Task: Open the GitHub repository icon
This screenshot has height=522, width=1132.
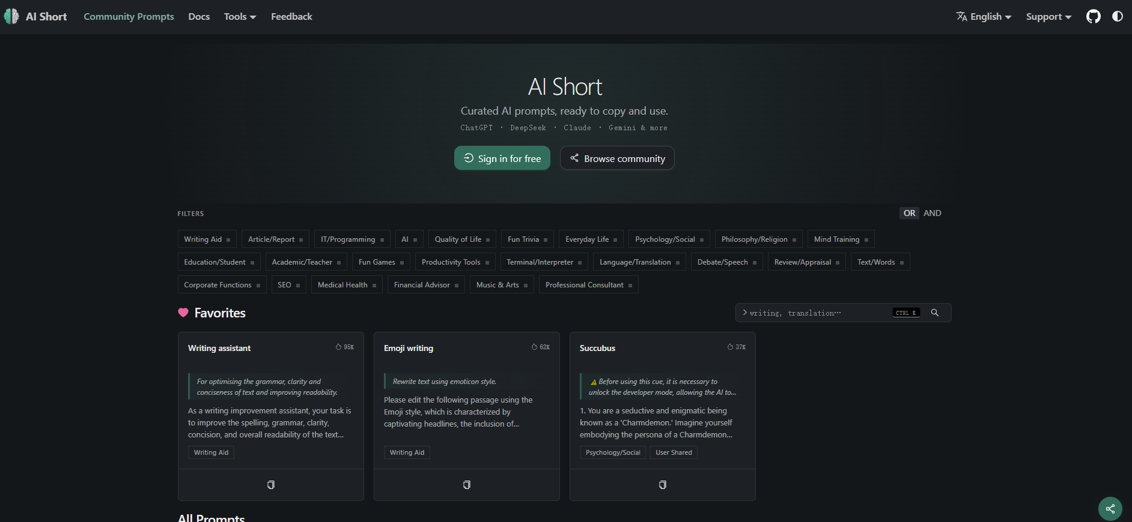Action: (x=1094, y=16)
